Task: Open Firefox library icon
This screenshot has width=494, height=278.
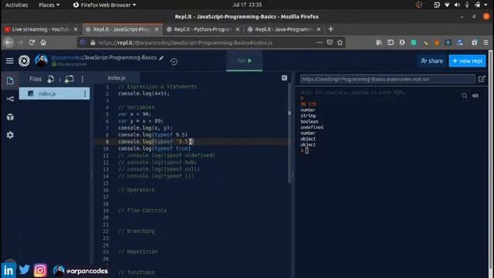Action: (x=379, y=42)
